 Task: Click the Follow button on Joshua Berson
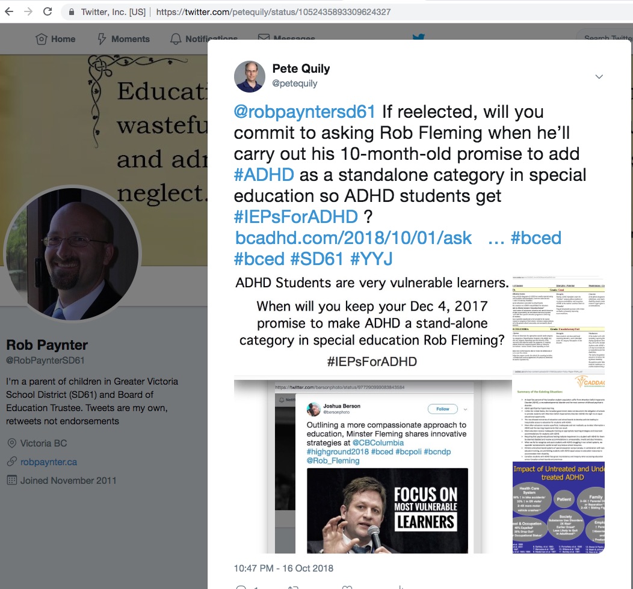click(442, 409)
